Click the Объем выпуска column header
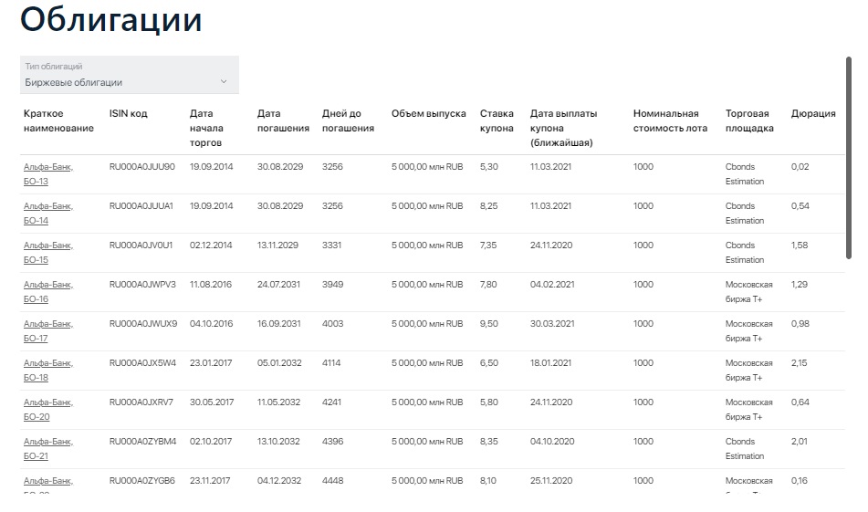The image size is (868, 512). click(428, 114)
